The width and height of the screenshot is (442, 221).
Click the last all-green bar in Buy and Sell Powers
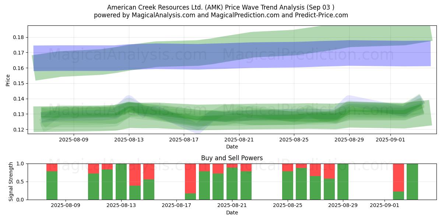click(412, 182)
